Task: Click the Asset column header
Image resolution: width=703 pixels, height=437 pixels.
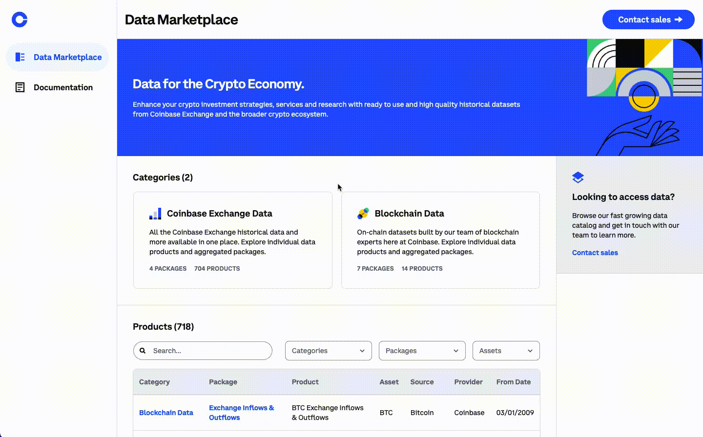Action: [389, 382]
